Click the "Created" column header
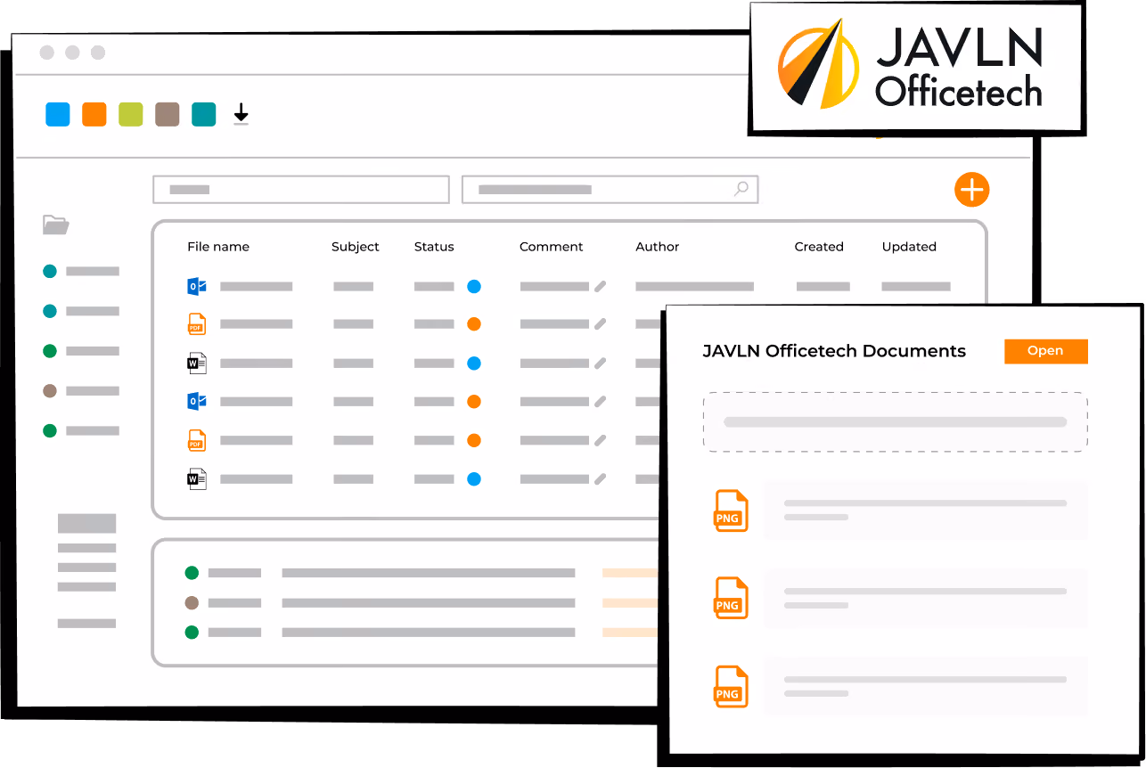 point(819,247)
